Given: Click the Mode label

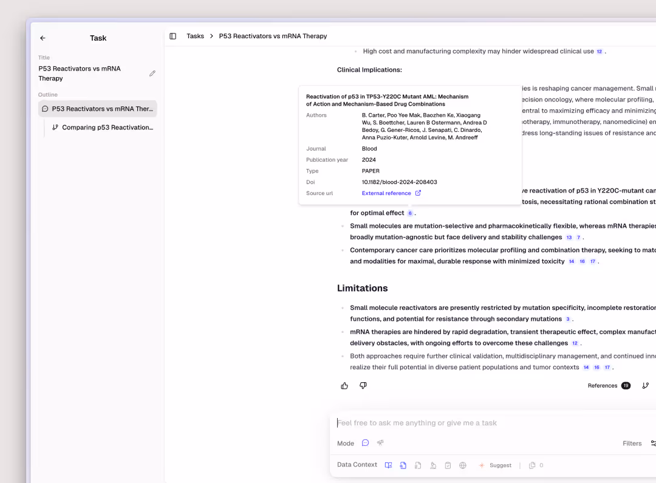Looking at the screenshot, I should coord(346,444).
